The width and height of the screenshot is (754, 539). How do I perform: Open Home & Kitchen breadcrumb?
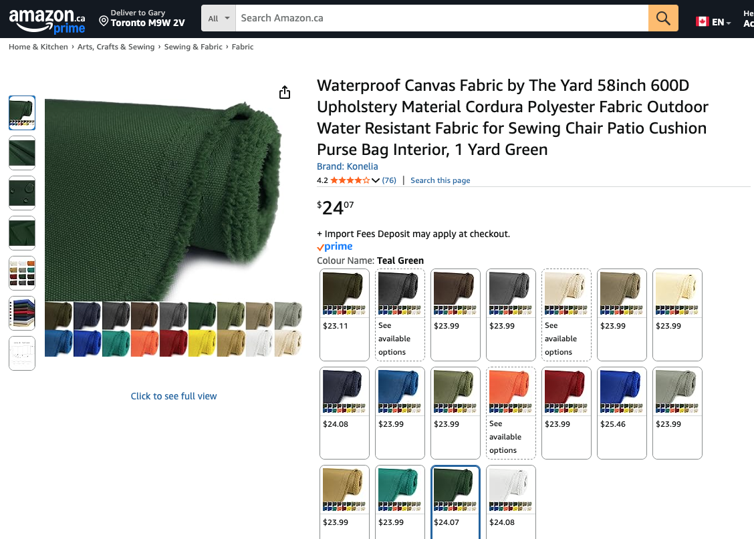[38, 47]
